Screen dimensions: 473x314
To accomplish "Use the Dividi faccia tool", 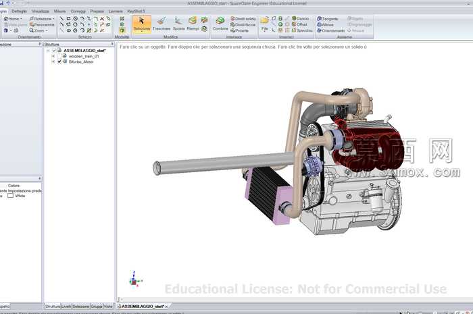I will (x=243, y=25).
